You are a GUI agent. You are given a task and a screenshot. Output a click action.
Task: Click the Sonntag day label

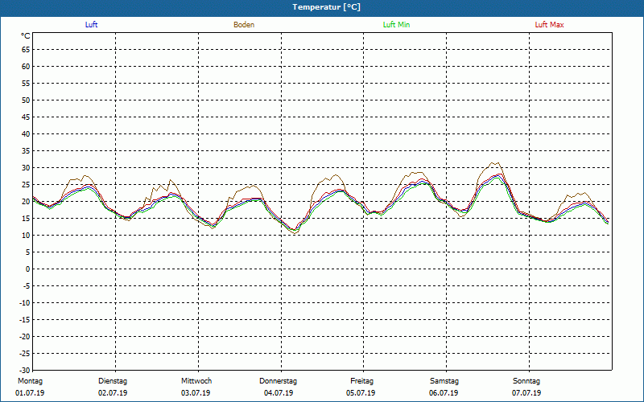click(x=526, y=381)
